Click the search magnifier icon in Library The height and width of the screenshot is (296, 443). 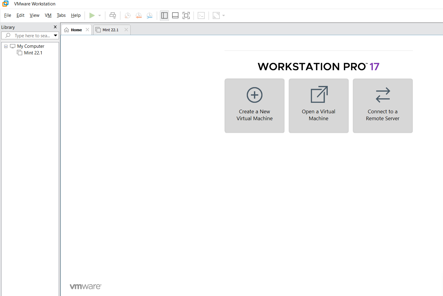tap(8, 35)
